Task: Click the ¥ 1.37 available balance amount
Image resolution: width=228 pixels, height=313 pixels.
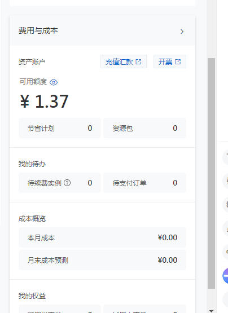Action: pyautogui.click(x=44, y=101)
